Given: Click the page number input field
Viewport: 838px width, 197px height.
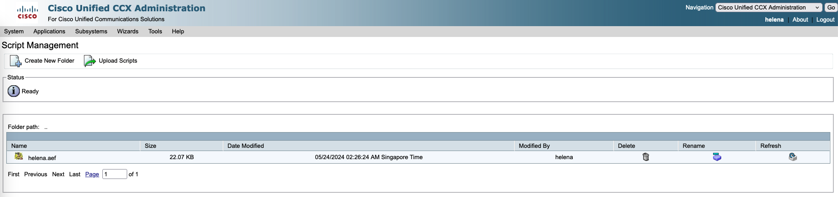Looking at the screenshot, I should 115,174.
